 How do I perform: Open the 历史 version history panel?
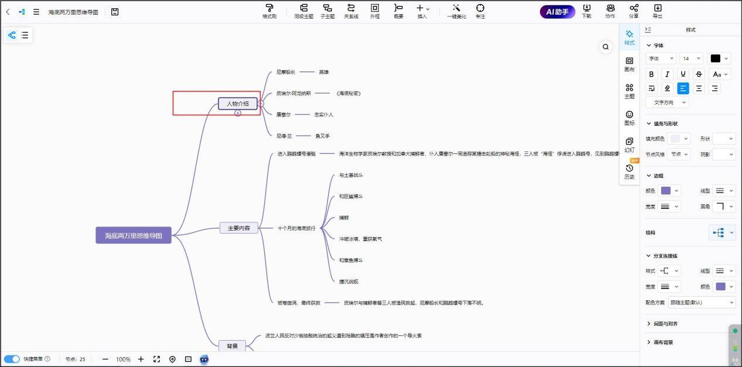pos(629,172)
